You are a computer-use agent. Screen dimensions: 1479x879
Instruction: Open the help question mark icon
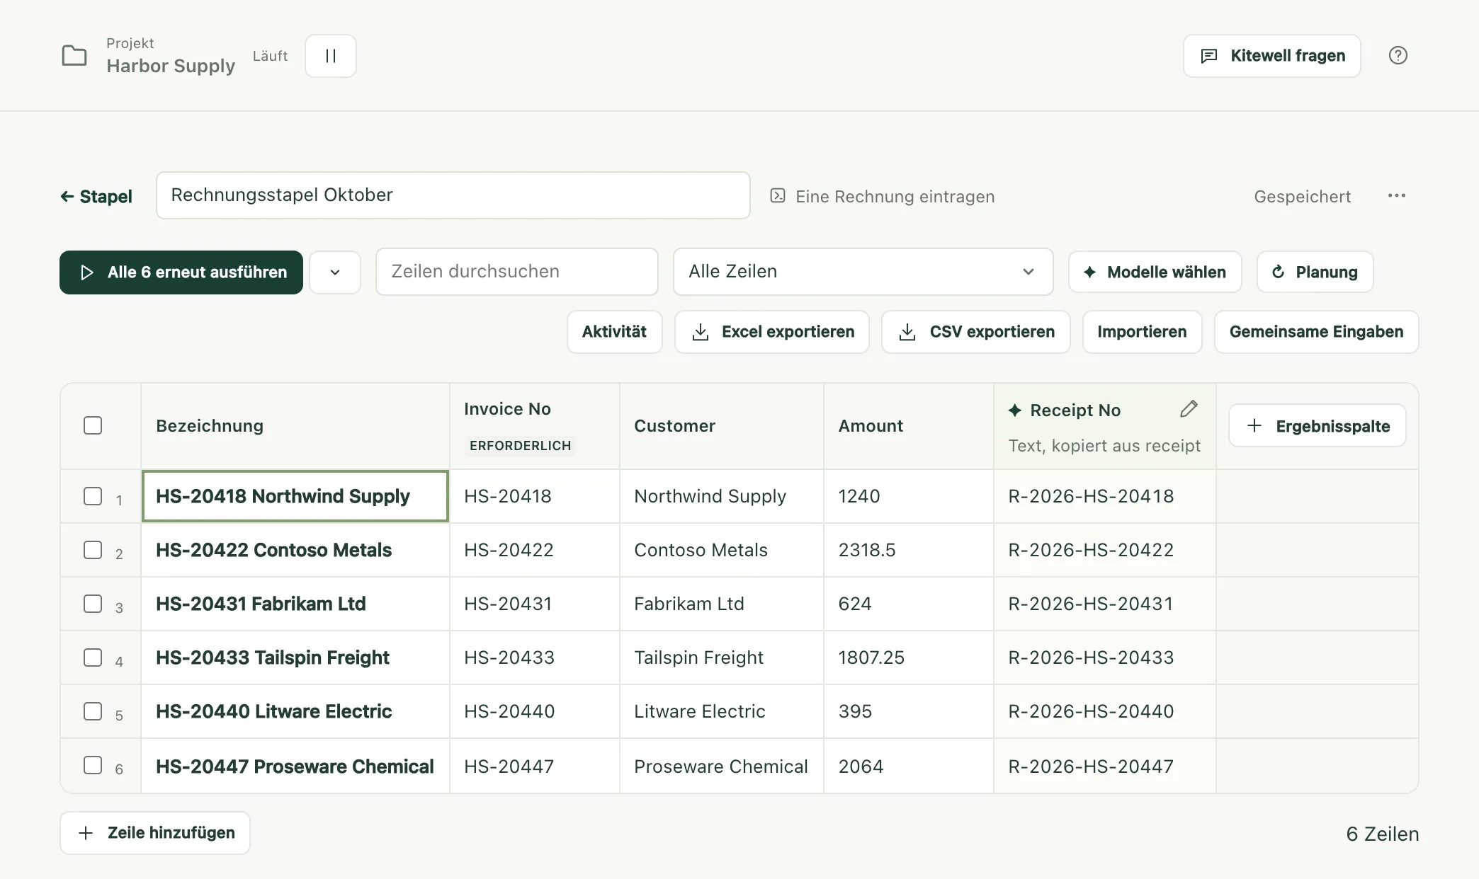pyautogui.click(x=1398, y=55)
